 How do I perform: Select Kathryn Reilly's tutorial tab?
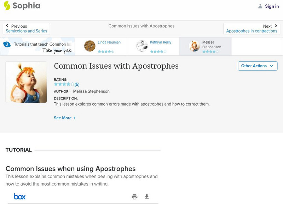tap(153, 46)
